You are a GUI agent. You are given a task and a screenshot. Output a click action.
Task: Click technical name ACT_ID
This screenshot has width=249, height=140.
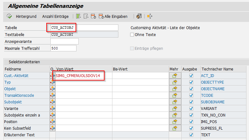[x=207, y=76]
